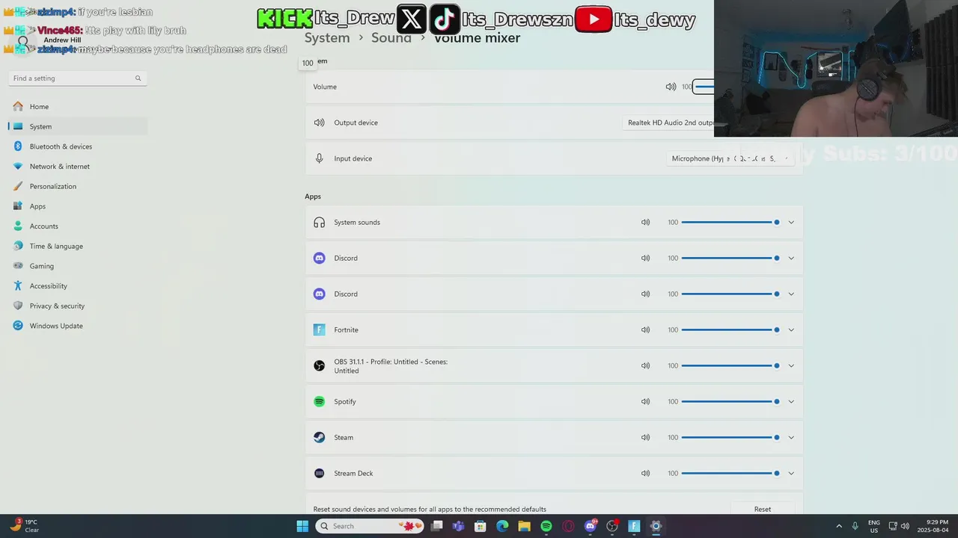Viewport: 958px width, 538px height.
Task: Go back to System breadcrumb
Action: [x=327, y=37]
